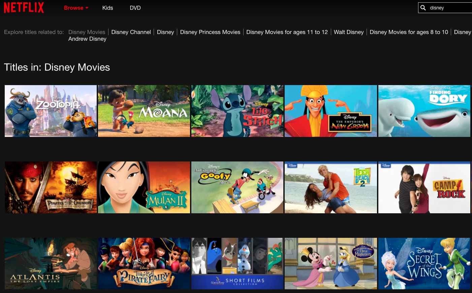Select the Zootopia movie thumbnail
Image resolution: width=472 pixels, height=293 pixels.
(50, 111)
